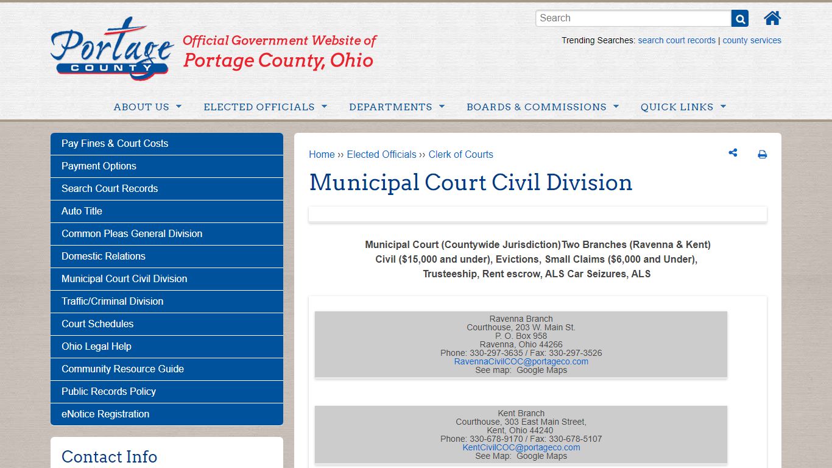The image size is (832, 468).
Task: Select Municipal Court Civil Division sidebar item
Action: tap(167, 279)
